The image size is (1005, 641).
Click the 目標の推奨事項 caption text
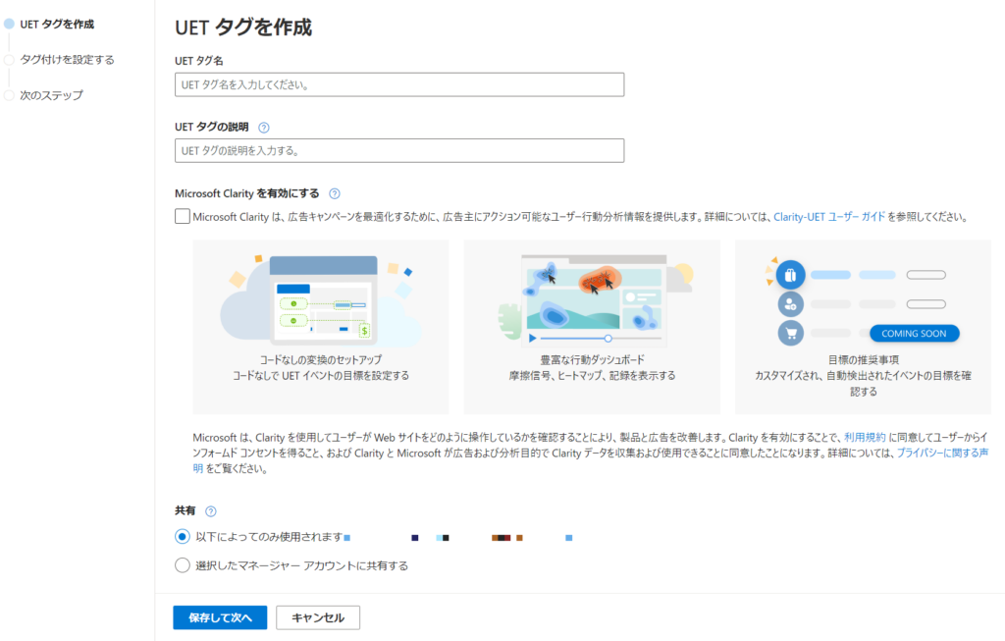(x=864, y=359)
